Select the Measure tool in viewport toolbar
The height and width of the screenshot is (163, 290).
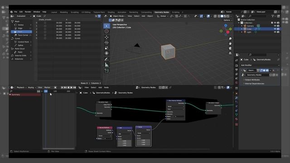coord(106,65)
